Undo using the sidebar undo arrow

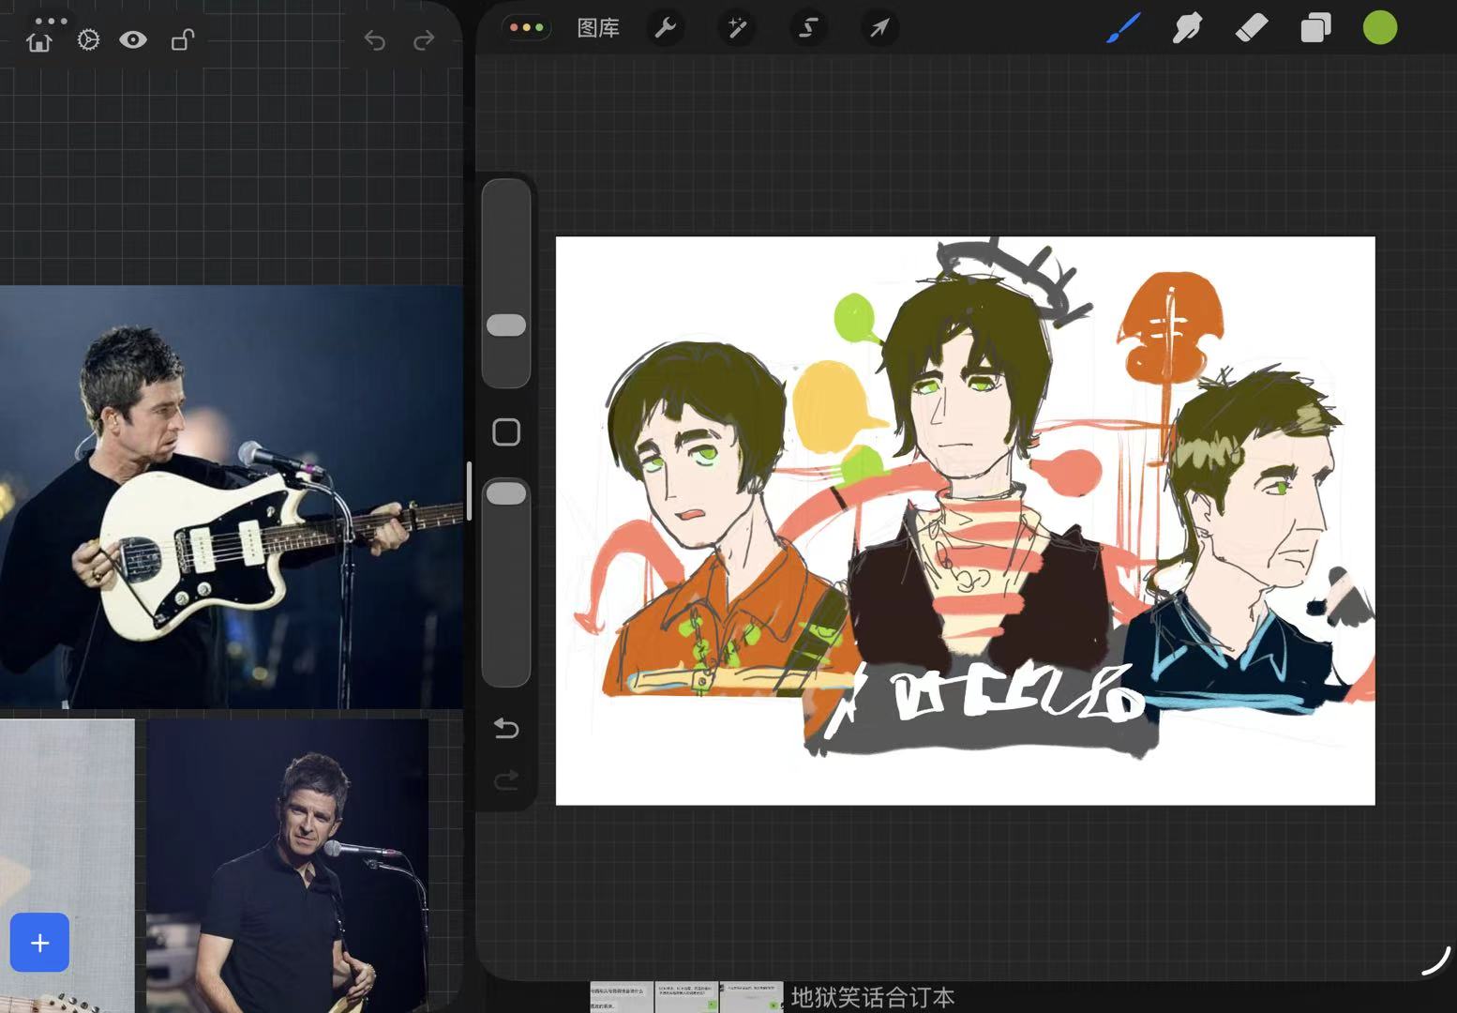coord(506,728)
